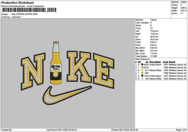Click the Stop Sequence heading
Screen dimensions: 188x132
click(x=143, y=59)
